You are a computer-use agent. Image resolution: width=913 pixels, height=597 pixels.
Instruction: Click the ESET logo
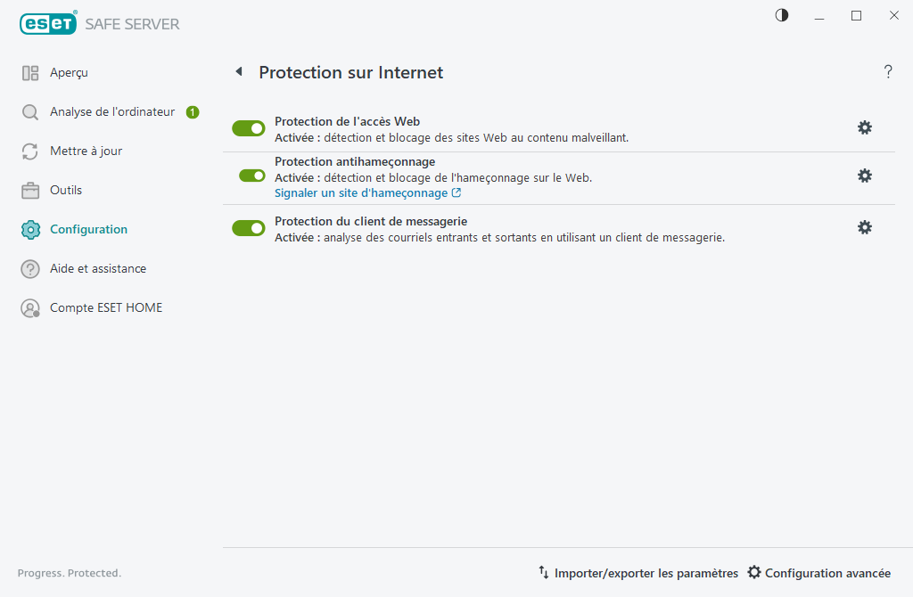48,23
